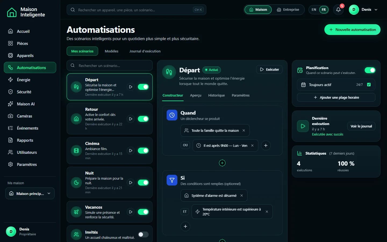Open the Historique tab
This screenshot has width=387, height=242.
[x=217, y=95]
